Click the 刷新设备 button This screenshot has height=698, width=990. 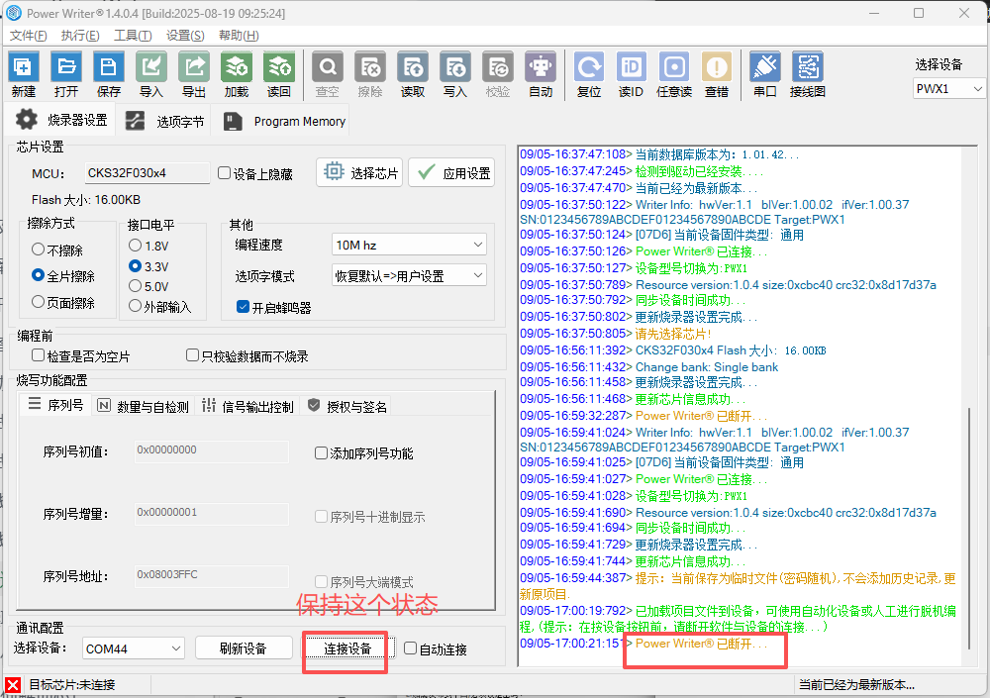coord(244,648)
